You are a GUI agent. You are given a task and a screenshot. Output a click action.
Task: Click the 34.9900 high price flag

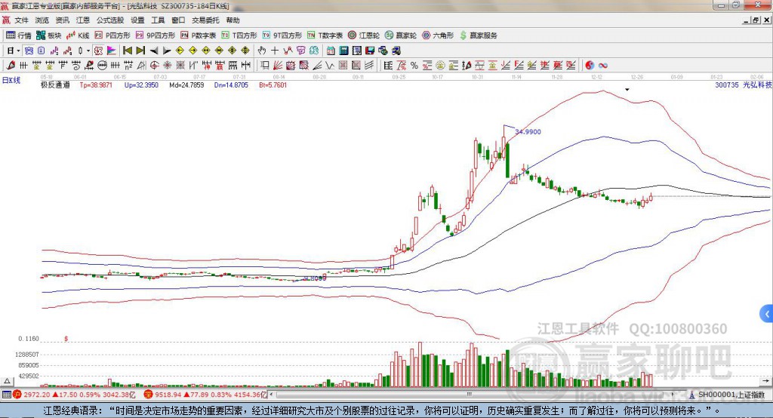coord(528,131)
